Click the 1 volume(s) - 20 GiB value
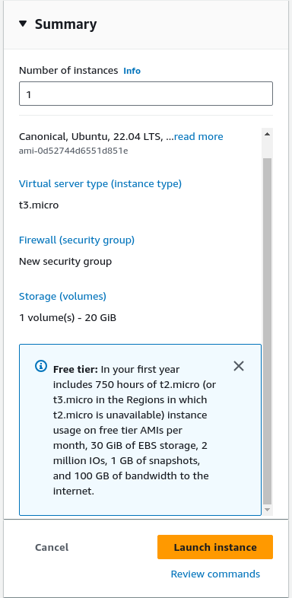Screen dimensions: 292x598 [68, 317]
